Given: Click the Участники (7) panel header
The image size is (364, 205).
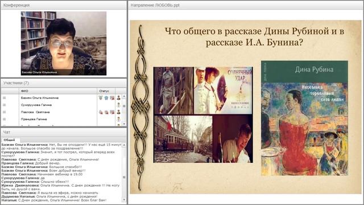Looking at the screenshot, I should [x=64, y=83].
